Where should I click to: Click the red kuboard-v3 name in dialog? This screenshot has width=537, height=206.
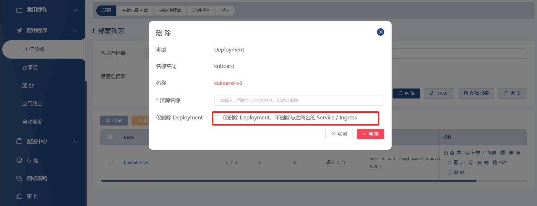tap(228, 83)
